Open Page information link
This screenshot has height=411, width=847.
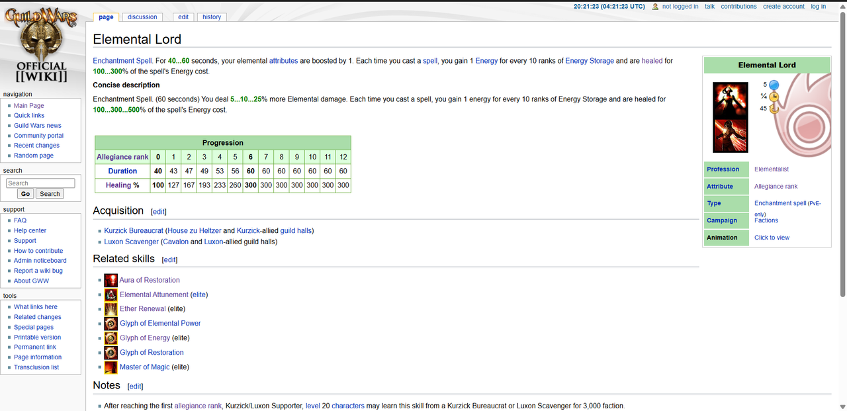pos(38,357)
